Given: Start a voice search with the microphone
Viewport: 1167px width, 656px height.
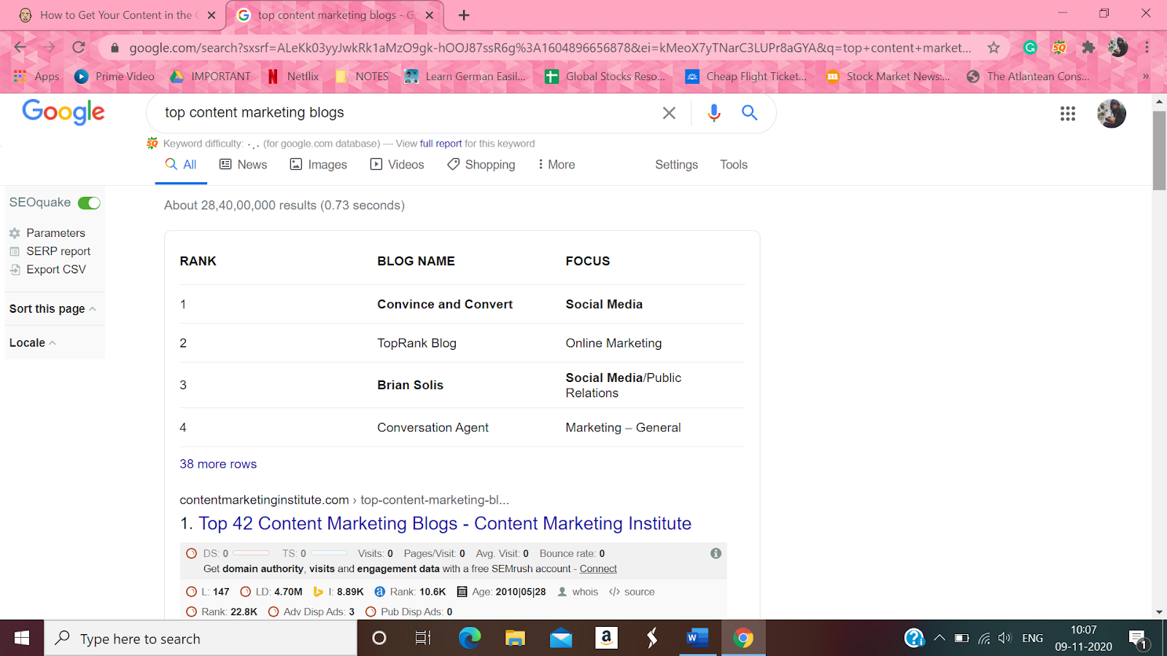Looking at the screenshot, I should [x=714, y=112].
